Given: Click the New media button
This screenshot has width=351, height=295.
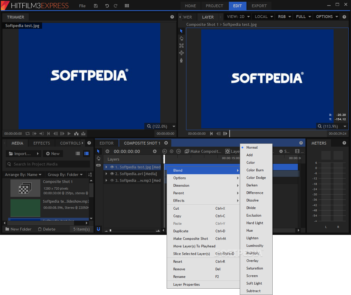Looking at the screenshot, I should coord(53,154).
